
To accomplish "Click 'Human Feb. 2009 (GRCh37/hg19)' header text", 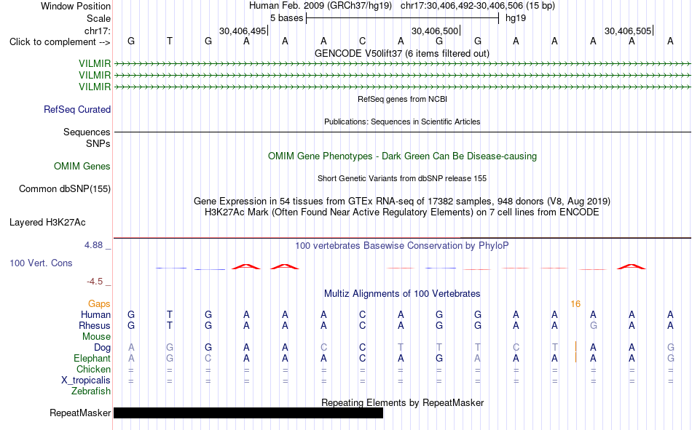I will [321, 6].
